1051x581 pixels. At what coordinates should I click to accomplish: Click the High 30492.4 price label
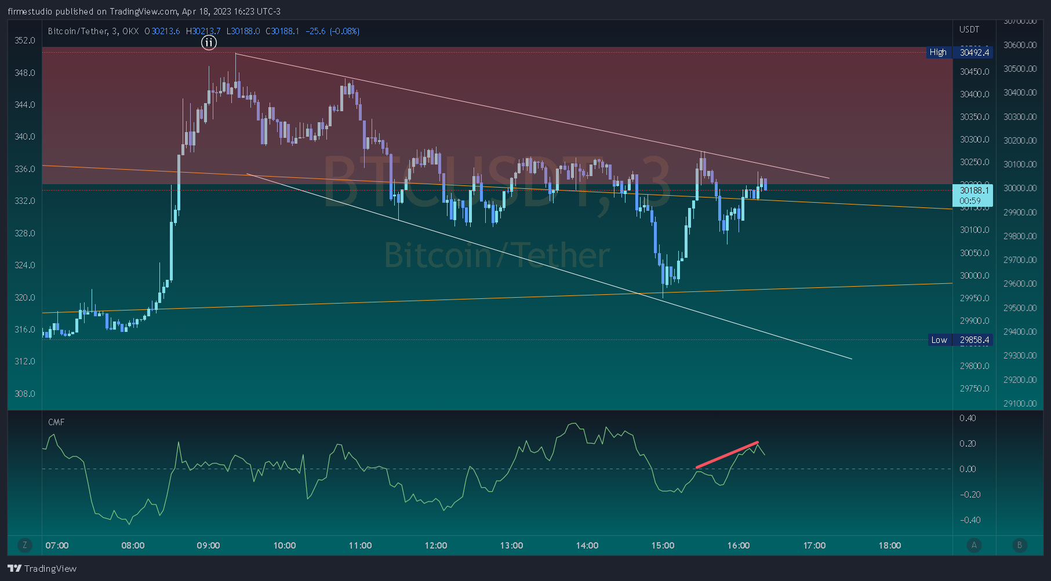point(959,52)
